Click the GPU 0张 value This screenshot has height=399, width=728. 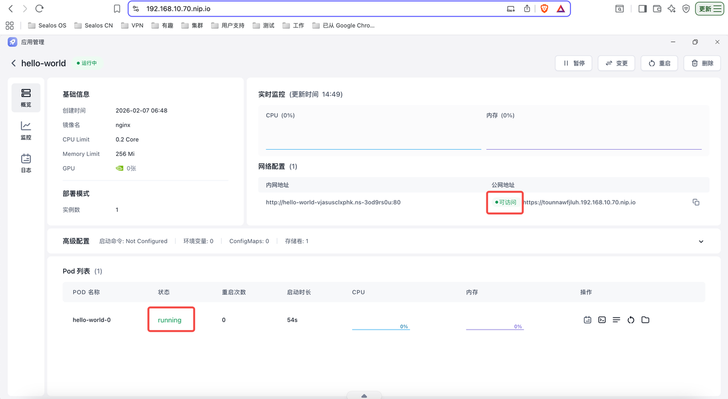point(126,168)
